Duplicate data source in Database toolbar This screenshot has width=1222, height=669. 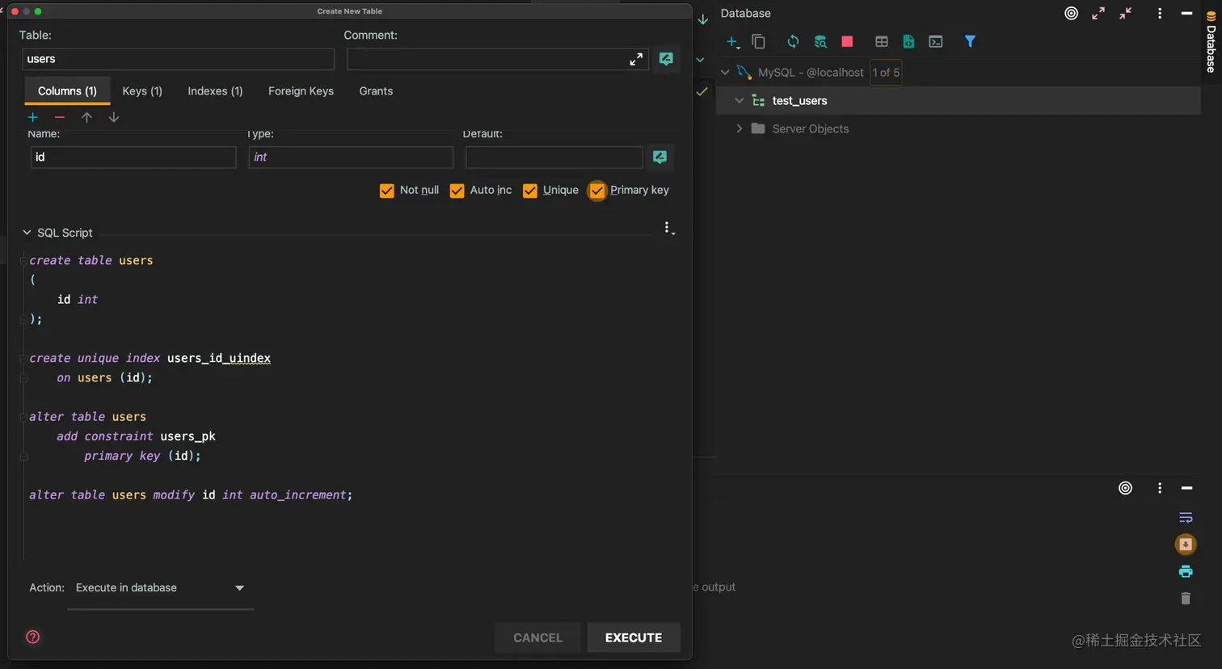point(758,41)
